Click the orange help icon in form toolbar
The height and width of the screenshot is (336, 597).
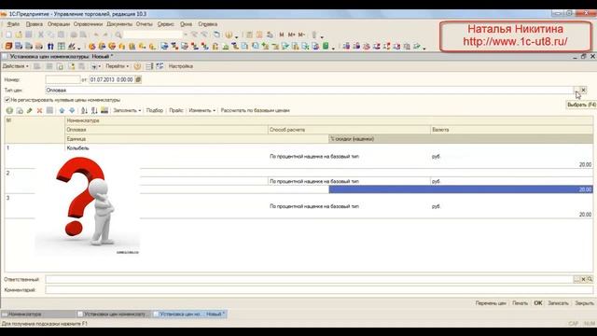click(137, 66)
